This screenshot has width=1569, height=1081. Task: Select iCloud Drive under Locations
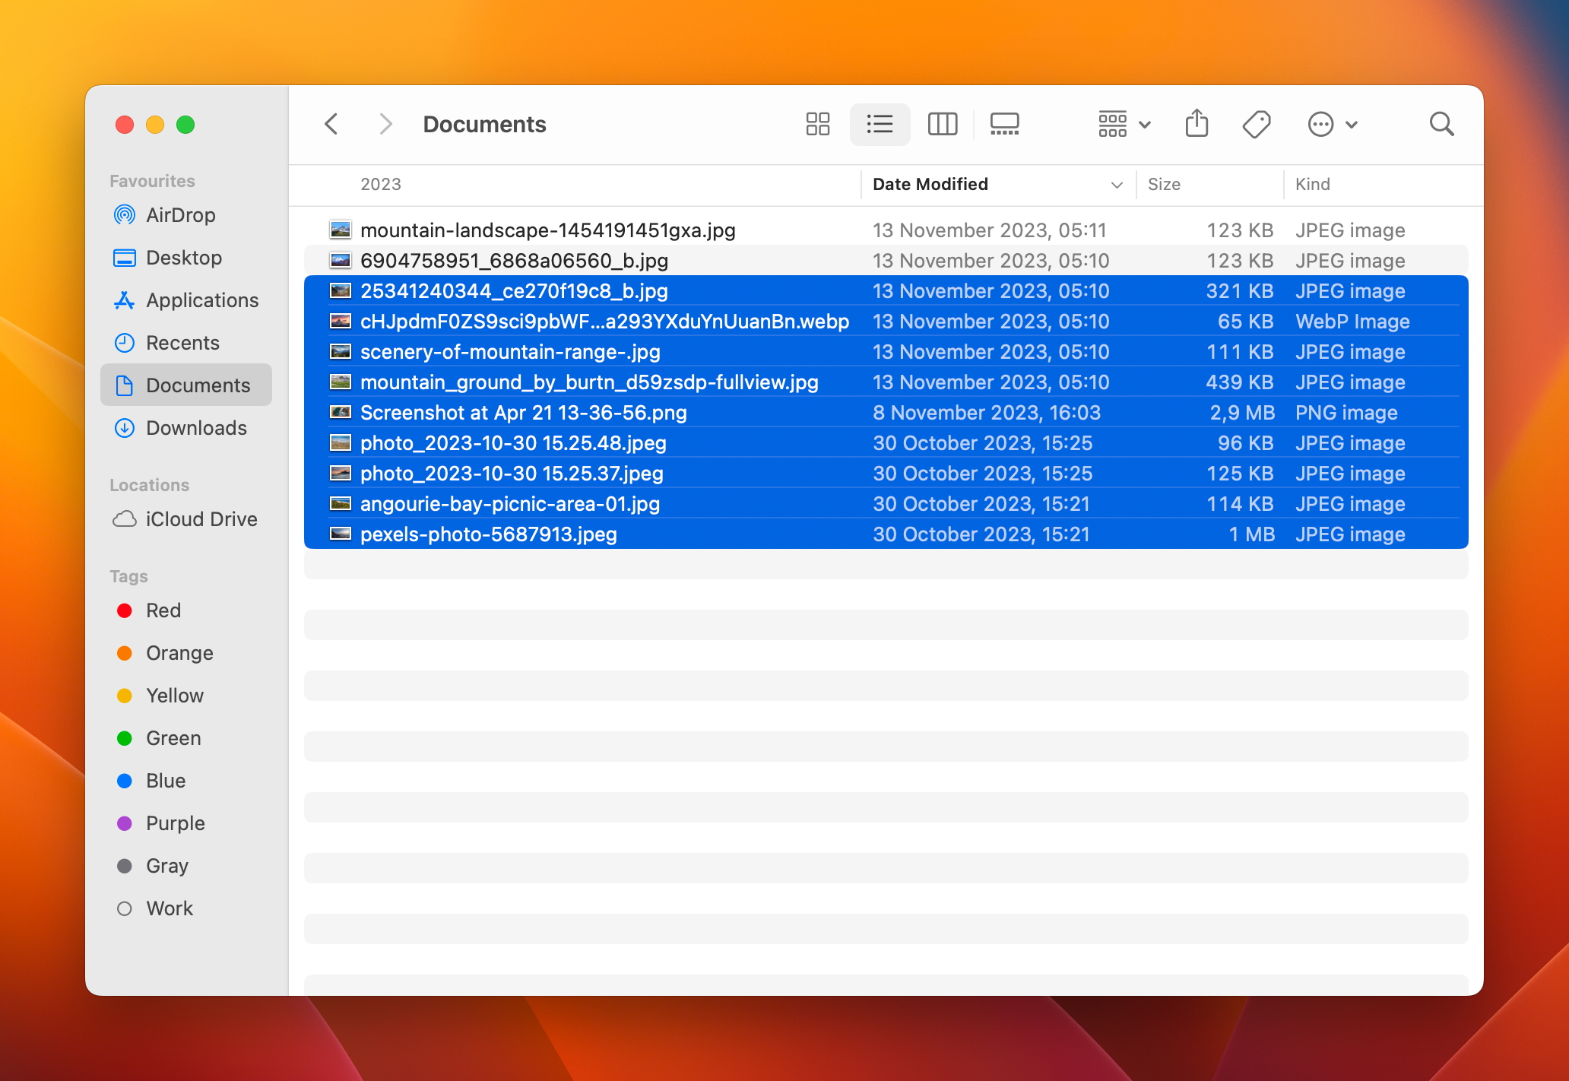tap(191, 518)
